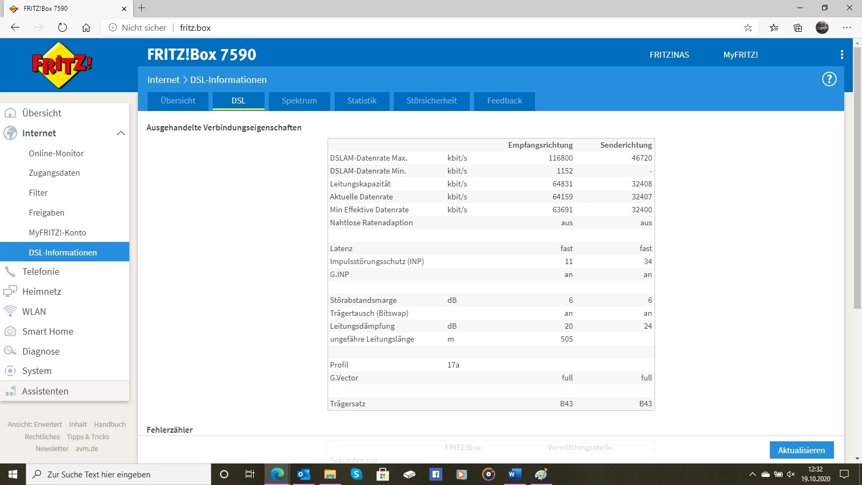Click the Diagnose sidebar icon
The image size is (862, 485).
[10, 351]
